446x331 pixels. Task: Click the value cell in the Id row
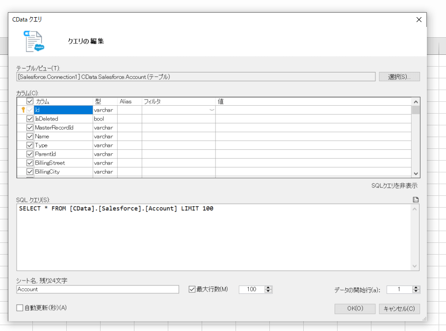tap(314, 110)
